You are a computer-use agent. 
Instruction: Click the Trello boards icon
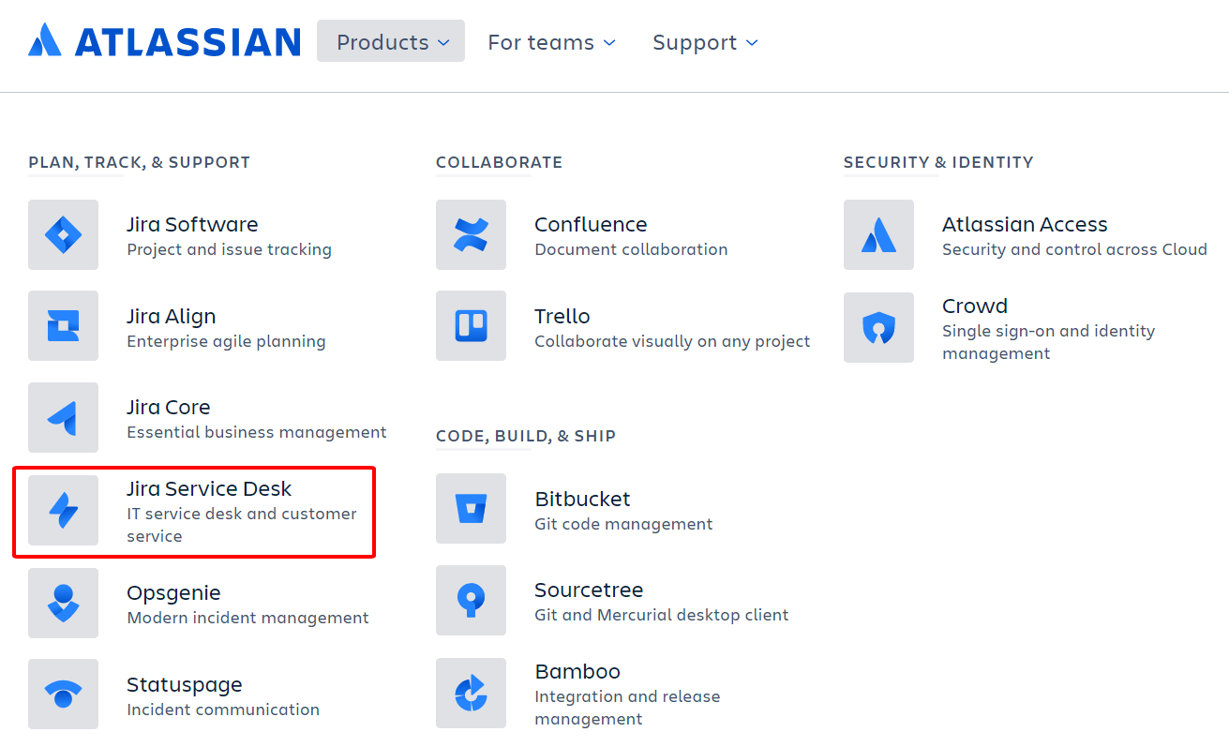point(471,326)
